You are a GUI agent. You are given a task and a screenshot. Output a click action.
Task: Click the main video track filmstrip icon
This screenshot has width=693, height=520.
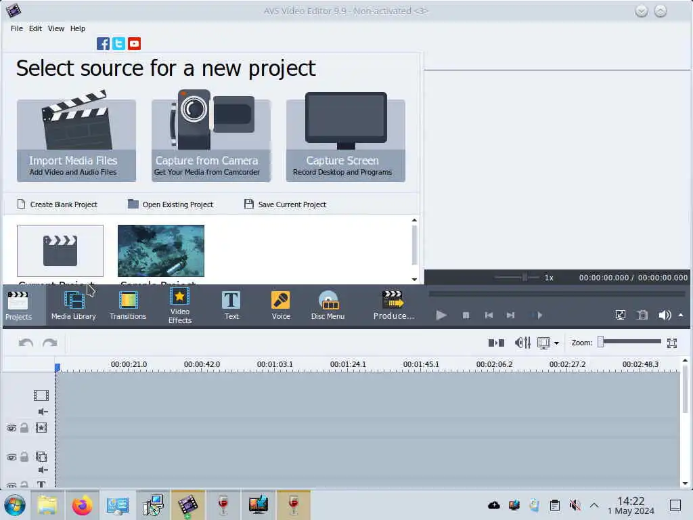tap(41, 395)
